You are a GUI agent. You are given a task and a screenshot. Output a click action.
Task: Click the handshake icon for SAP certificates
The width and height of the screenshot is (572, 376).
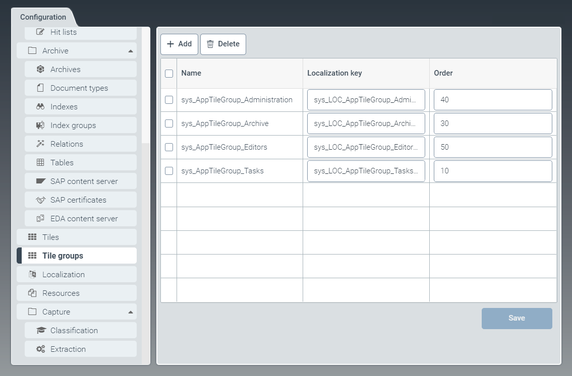(x=40, y=200)
